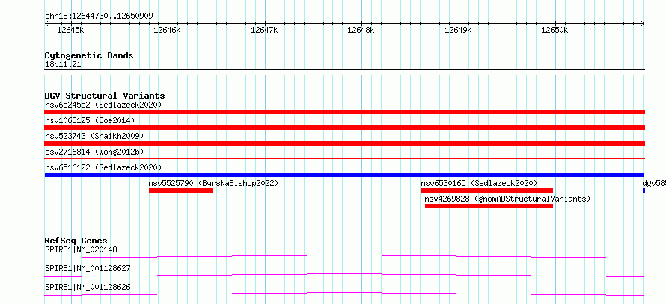This screenshot has width=666, height=304.
Task: Click the nsv6530165 (Sedlazeck2020) label
Action: 479,183
